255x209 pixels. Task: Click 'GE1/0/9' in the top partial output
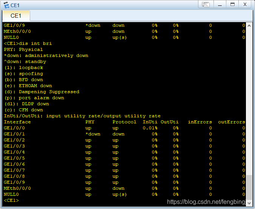(x=14, y=25)
